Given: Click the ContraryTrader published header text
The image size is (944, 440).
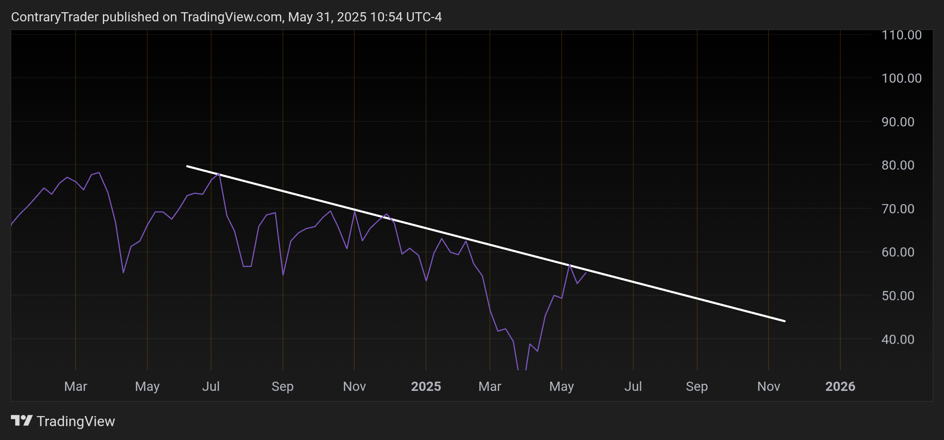Looking at the screenshot, I should [226, 17].
